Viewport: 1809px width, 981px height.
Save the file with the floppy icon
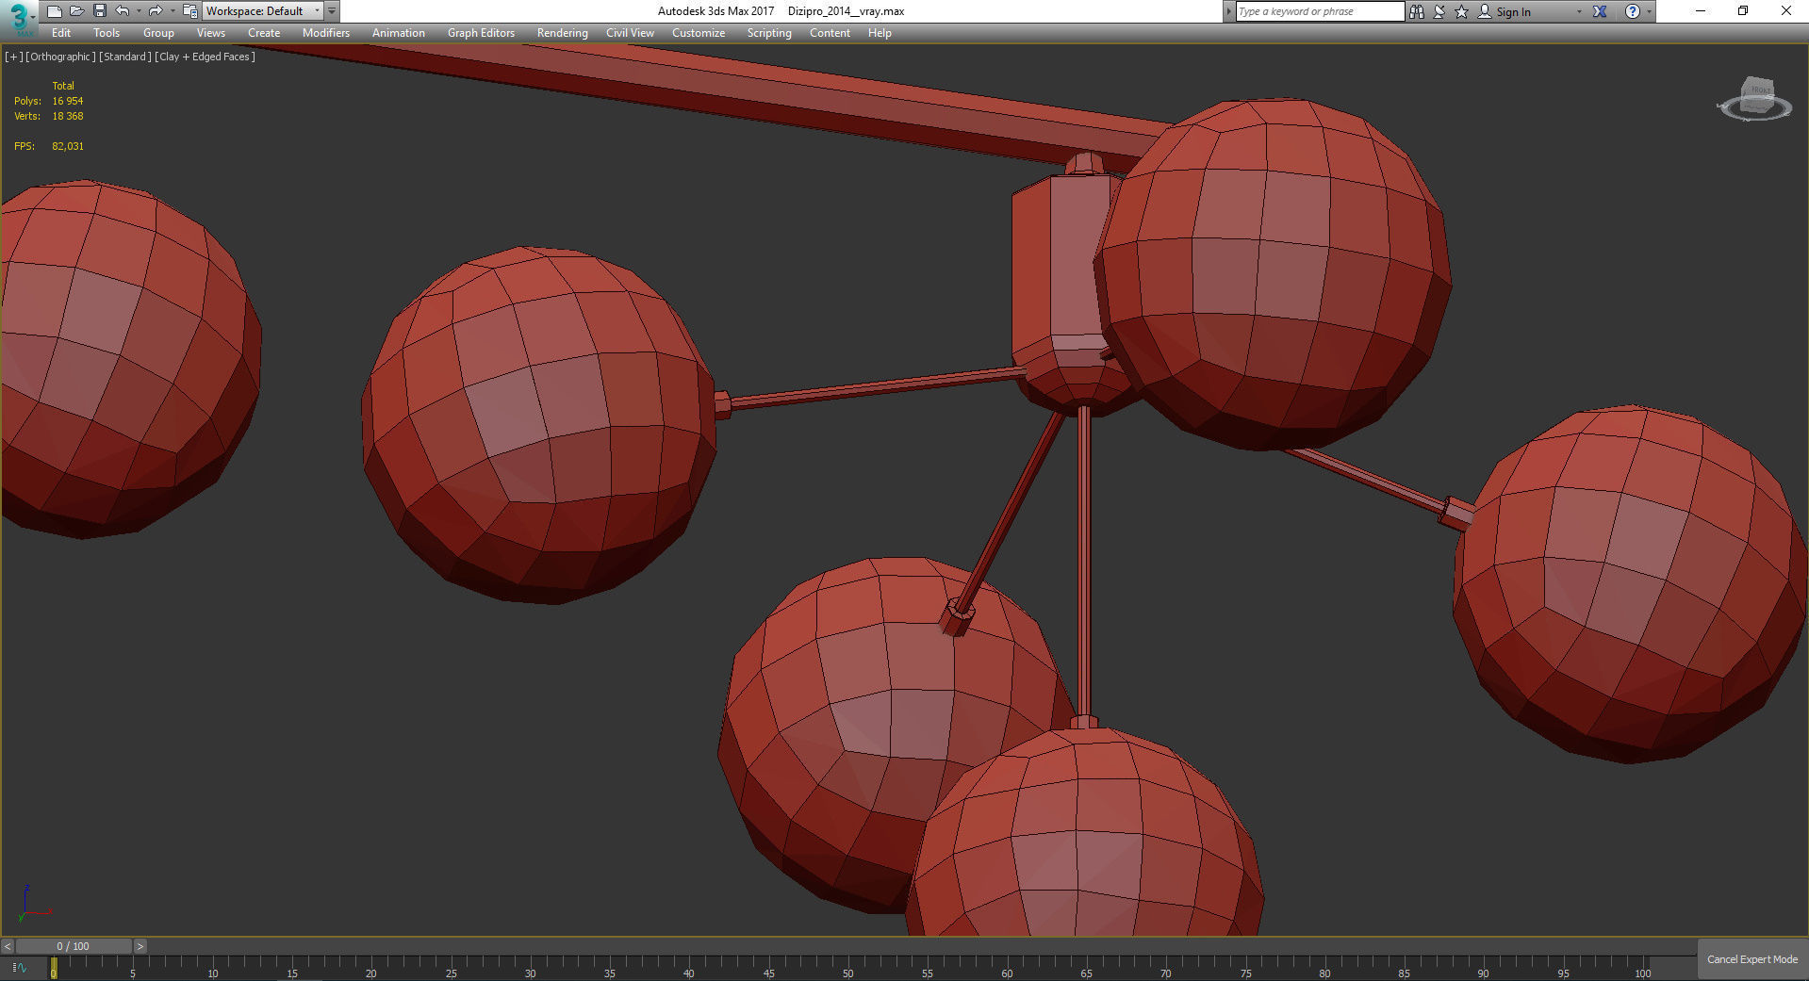coord(100,11)
